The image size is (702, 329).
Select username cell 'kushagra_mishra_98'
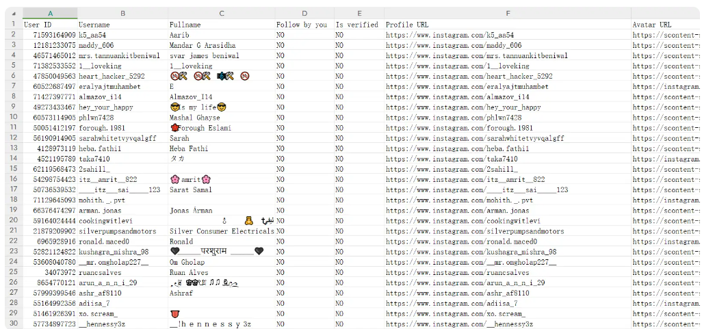tap(122, 252)
